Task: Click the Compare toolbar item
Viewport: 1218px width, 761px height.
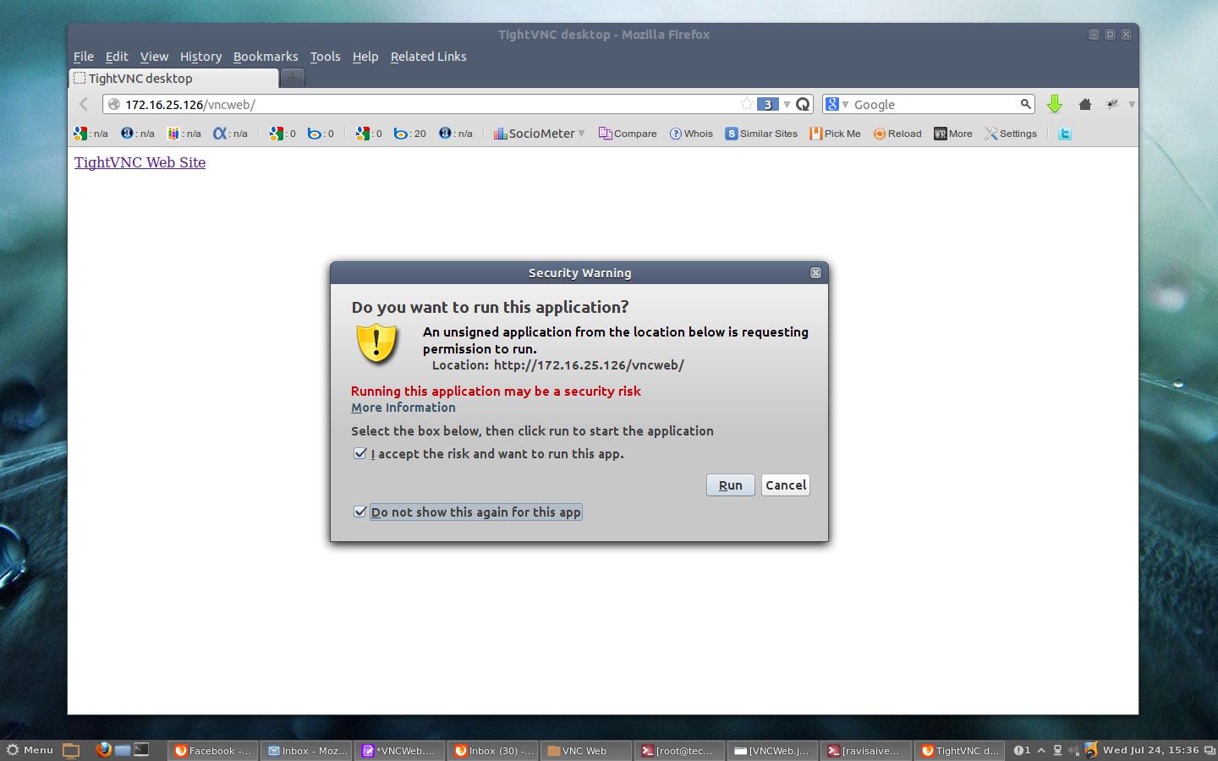Action: [628, 134]
